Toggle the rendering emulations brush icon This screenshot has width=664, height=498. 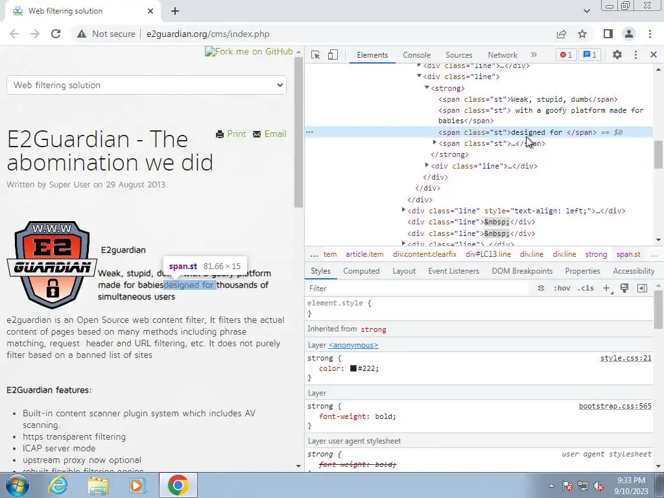624,289
